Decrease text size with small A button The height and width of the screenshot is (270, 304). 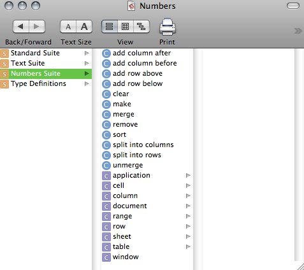(x=68, y=27)
